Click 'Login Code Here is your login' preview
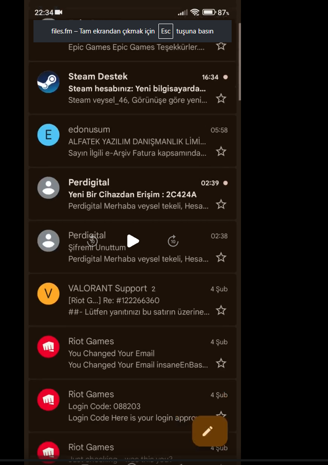This screenshot has height=465, width=328. (x=133, y=418)
